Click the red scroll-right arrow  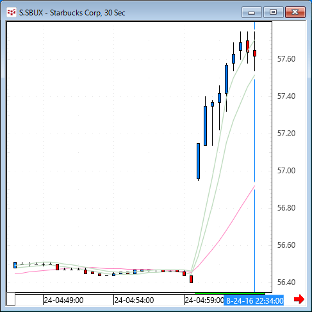(x=299, y=299)
